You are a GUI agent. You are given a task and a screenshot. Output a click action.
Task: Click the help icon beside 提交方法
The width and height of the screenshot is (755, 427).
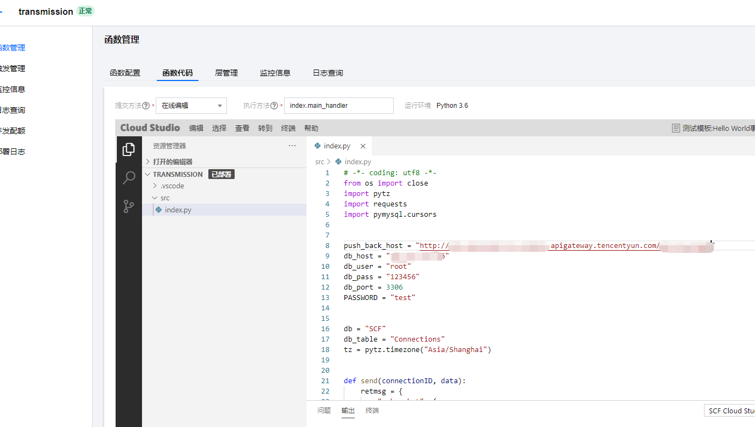click(x=146, y=106)
